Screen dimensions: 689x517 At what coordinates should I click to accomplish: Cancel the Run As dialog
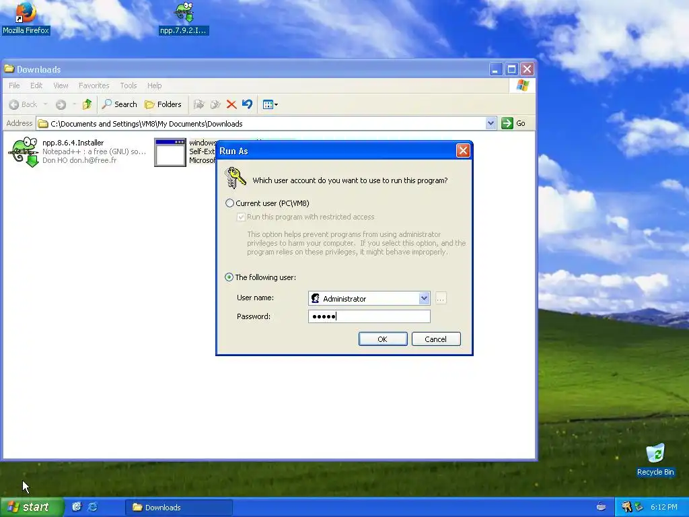coord(436,339)
